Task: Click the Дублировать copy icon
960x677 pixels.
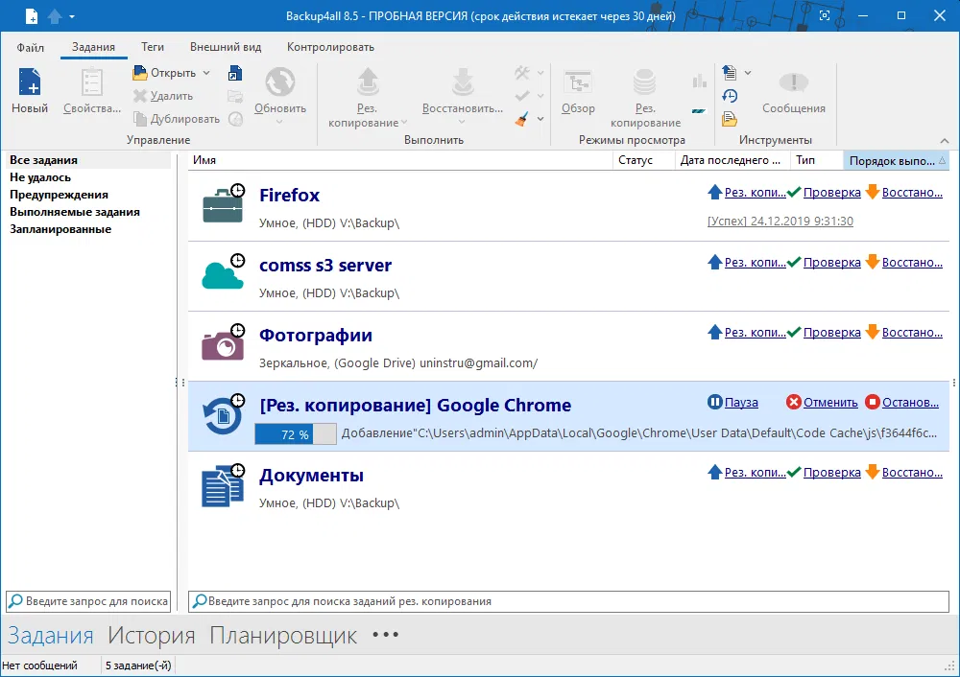Action: point(140,119)
